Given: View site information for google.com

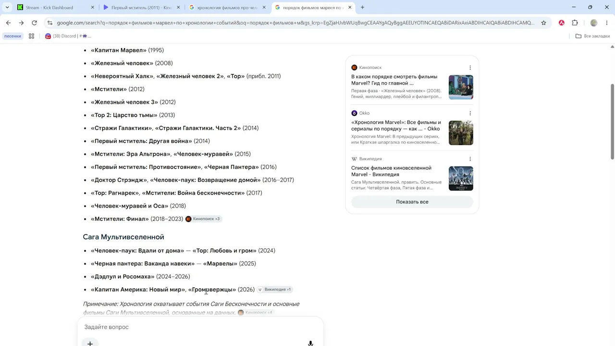Looking at the screenshot, I should 50,23.
